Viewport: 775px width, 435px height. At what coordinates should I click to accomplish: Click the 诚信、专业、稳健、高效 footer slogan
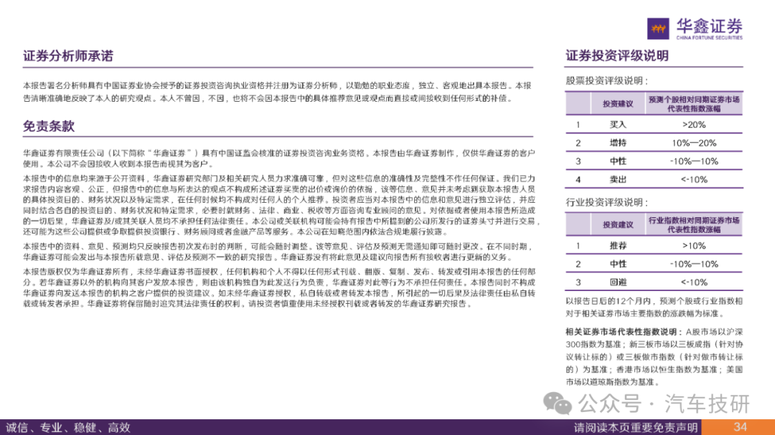click(67, 428)
